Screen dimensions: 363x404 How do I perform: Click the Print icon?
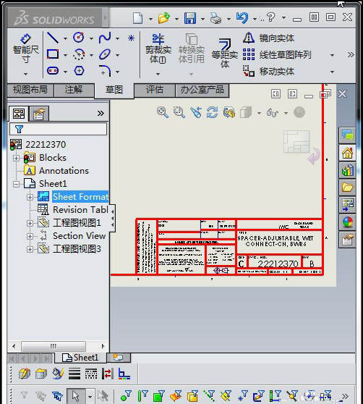click(215, 18)
